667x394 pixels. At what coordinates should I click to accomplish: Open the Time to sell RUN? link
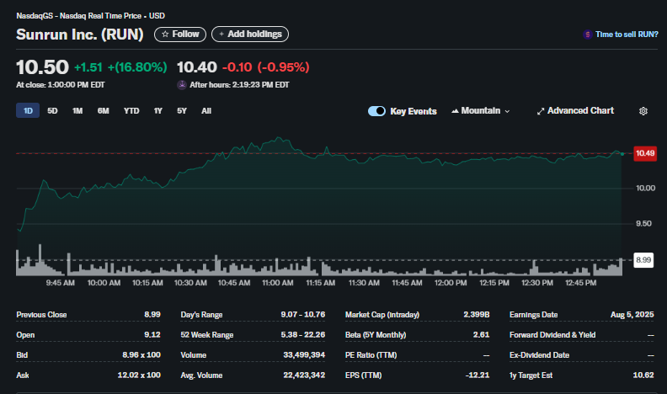tap(627, 35)
